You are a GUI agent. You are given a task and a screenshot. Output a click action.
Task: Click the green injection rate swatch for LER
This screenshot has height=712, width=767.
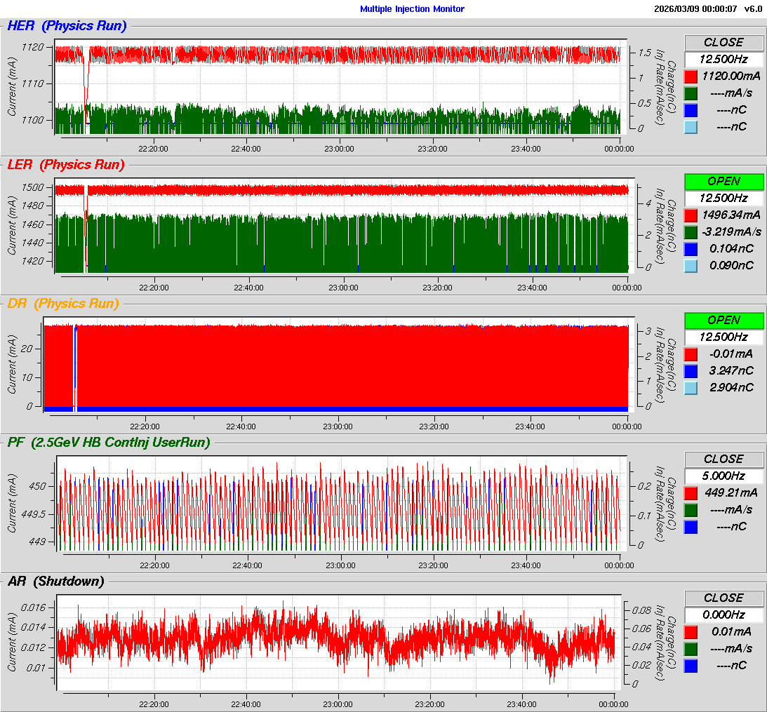tap(691, 232)
